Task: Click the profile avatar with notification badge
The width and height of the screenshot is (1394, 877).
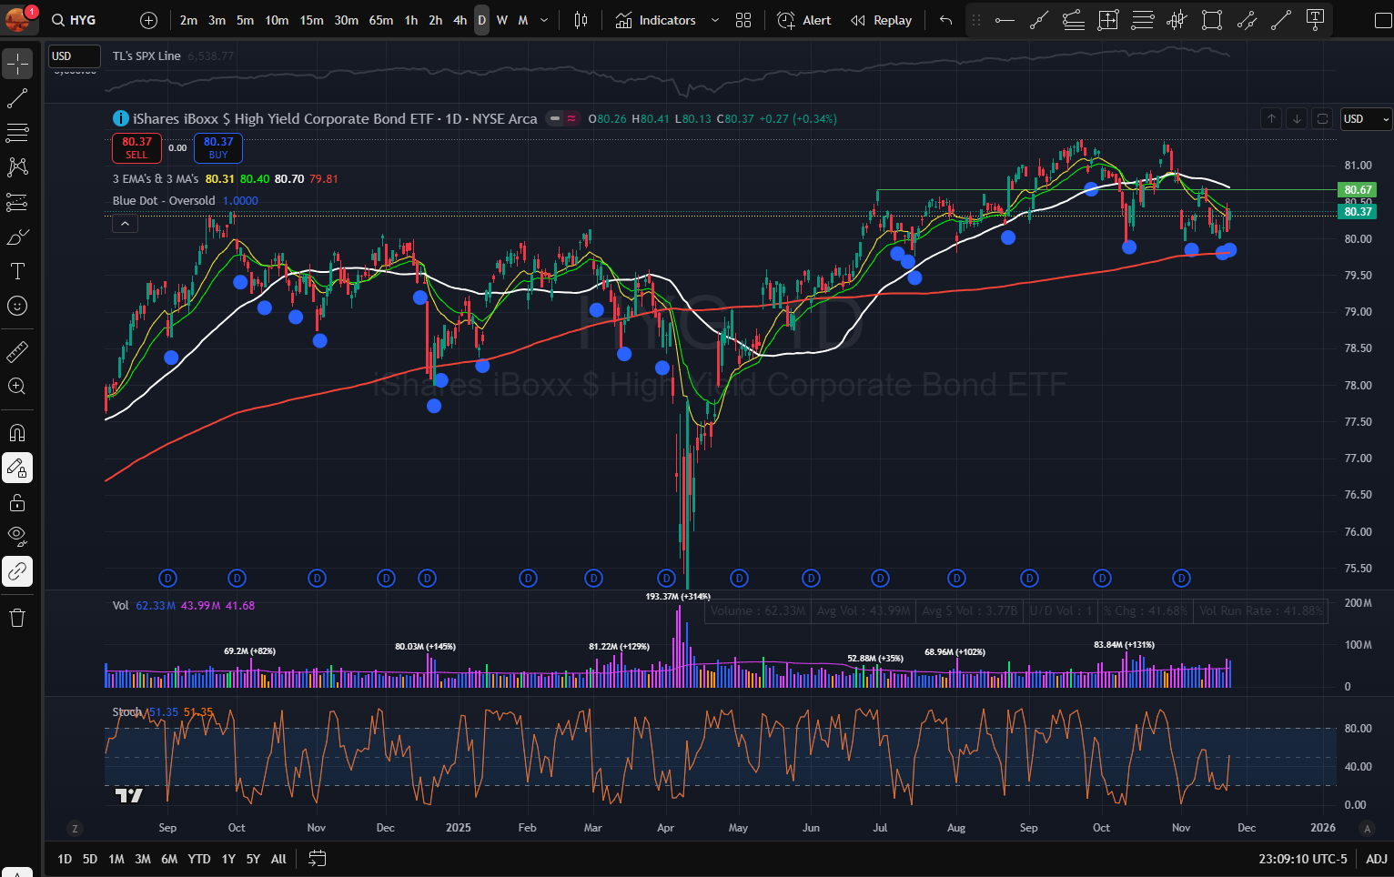Action: coord(19,18)
